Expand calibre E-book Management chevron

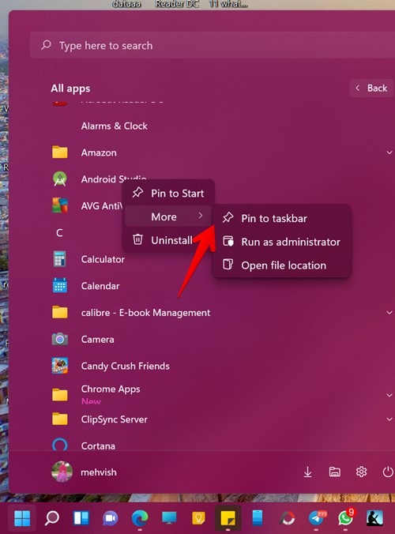(389, 312)
